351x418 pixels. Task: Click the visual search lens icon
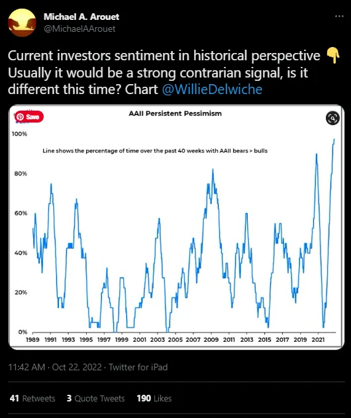click(x=332, y=118)
